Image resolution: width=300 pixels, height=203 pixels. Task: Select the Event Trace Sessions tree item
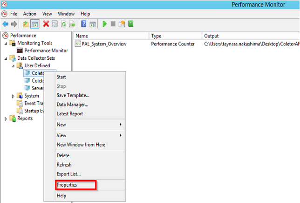point(34,103)
